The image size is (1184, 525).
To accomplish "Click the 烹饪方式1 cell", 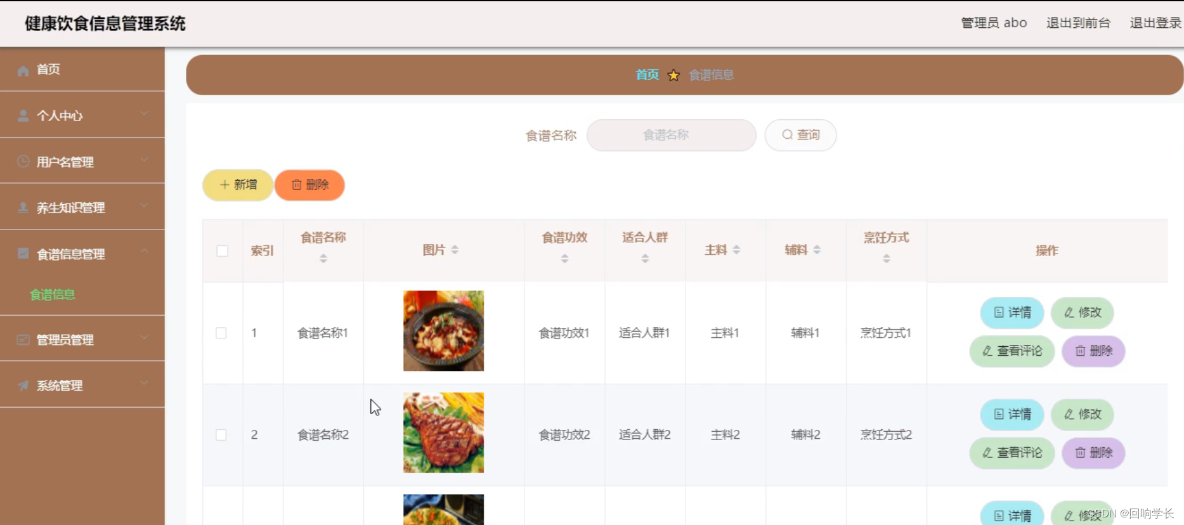I will point(886,334).
